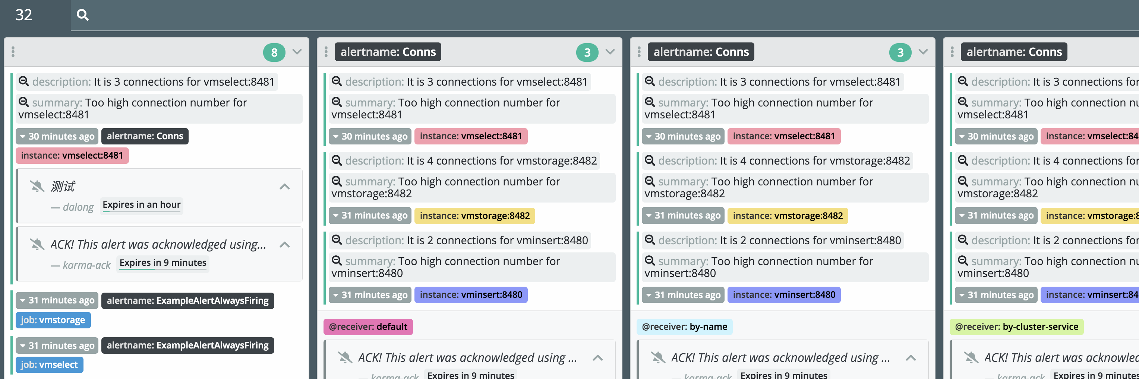The image size is (1139, 379).
Task: Click the pink instance: vmselect:8481 label in first group
Action: coord(72,156)
